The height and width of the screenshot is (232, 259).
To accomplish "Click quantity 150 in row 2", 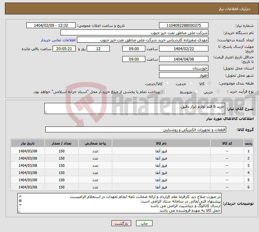I will 61,158.
